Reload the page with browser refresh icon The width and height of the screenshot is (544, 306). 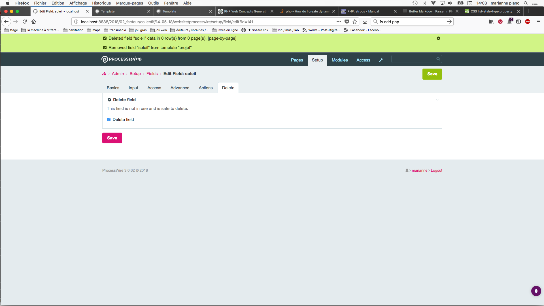(25, 22)
